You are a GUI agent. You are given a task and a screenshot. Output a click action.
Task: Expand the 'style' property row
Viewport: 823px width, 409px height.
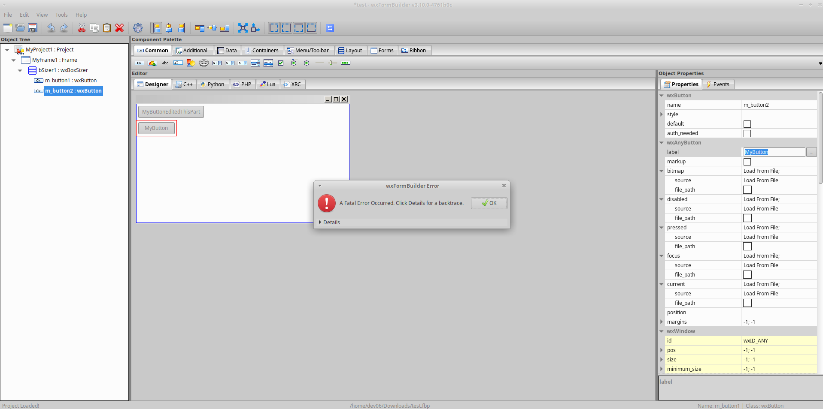point(661,114)
